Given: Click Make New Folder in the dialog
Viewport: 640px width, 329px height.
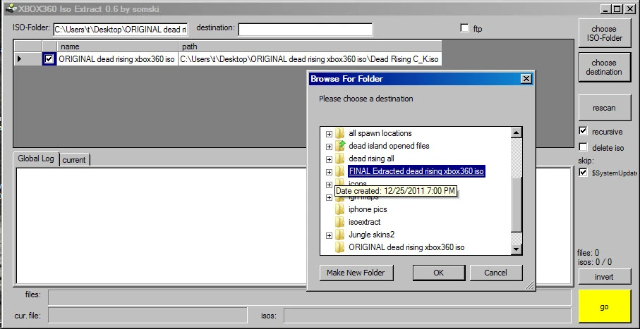Looking at the screenshot, I should [x=356, y=273].
